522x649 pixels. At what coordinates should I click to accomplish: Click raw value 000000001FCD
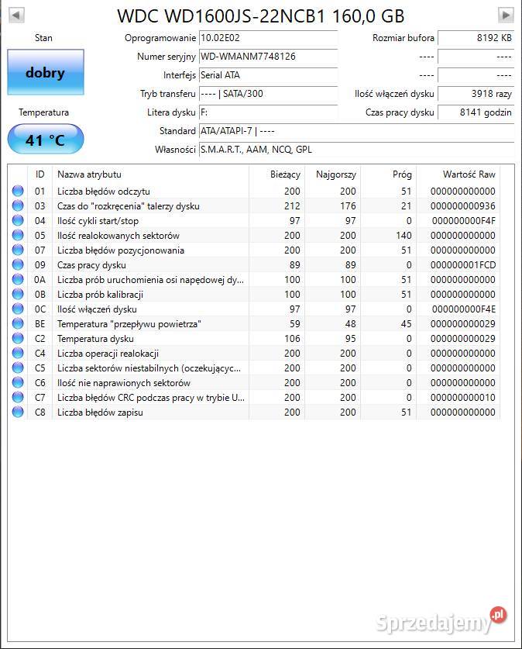(x=463, y=265)
